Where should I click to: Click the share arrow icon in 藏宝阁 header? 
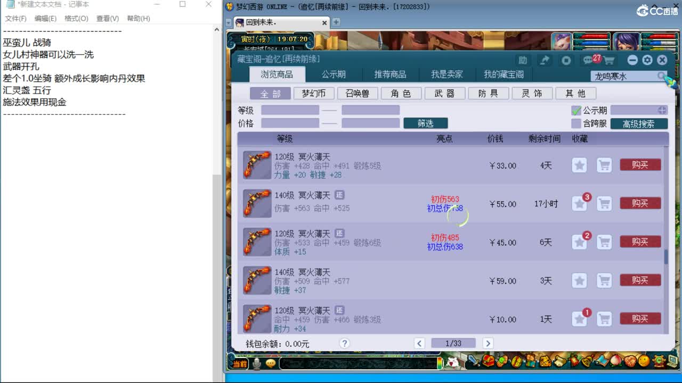click(x=545, y=60)
